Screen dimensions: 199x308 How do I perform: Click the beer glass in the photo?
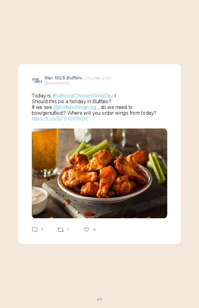click(45, 152)
